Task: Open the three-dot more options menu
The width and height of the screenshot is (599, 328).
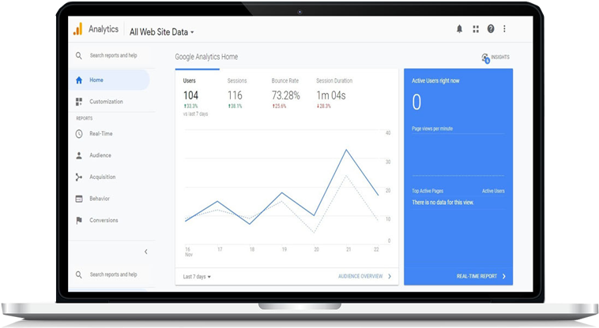Action: (505, 29)
